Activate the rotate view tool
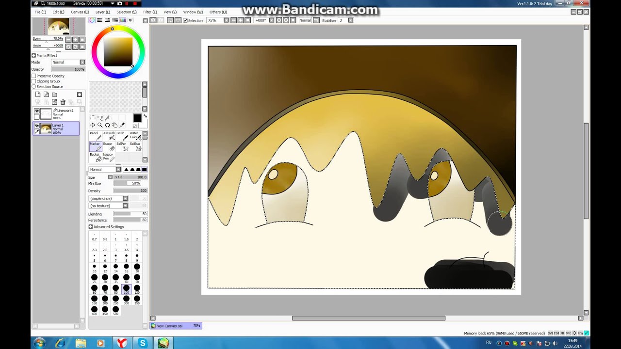The height and width of the screenshot is (349, 621). point(107,125)
